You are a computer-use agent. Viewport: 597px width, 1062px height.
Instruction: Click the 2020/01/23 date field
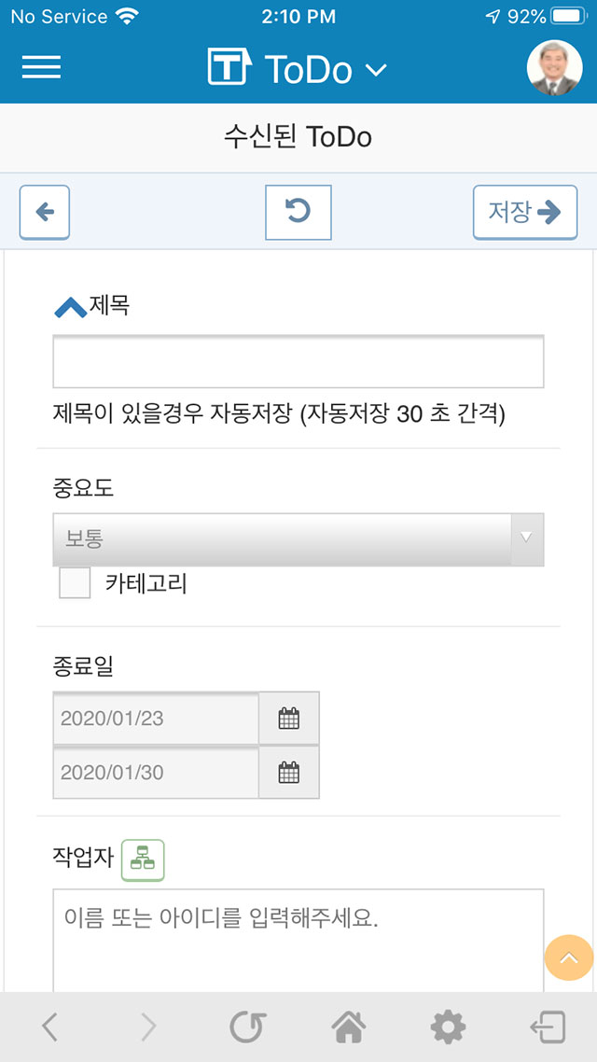(x=156, y=718)
